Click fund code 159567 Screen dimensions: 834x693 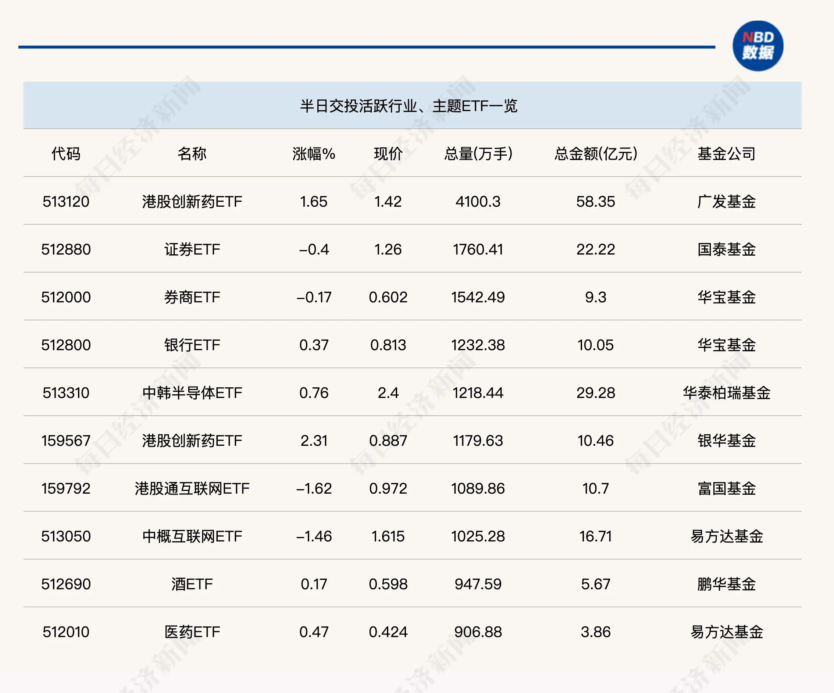click(x=66, y=441)
